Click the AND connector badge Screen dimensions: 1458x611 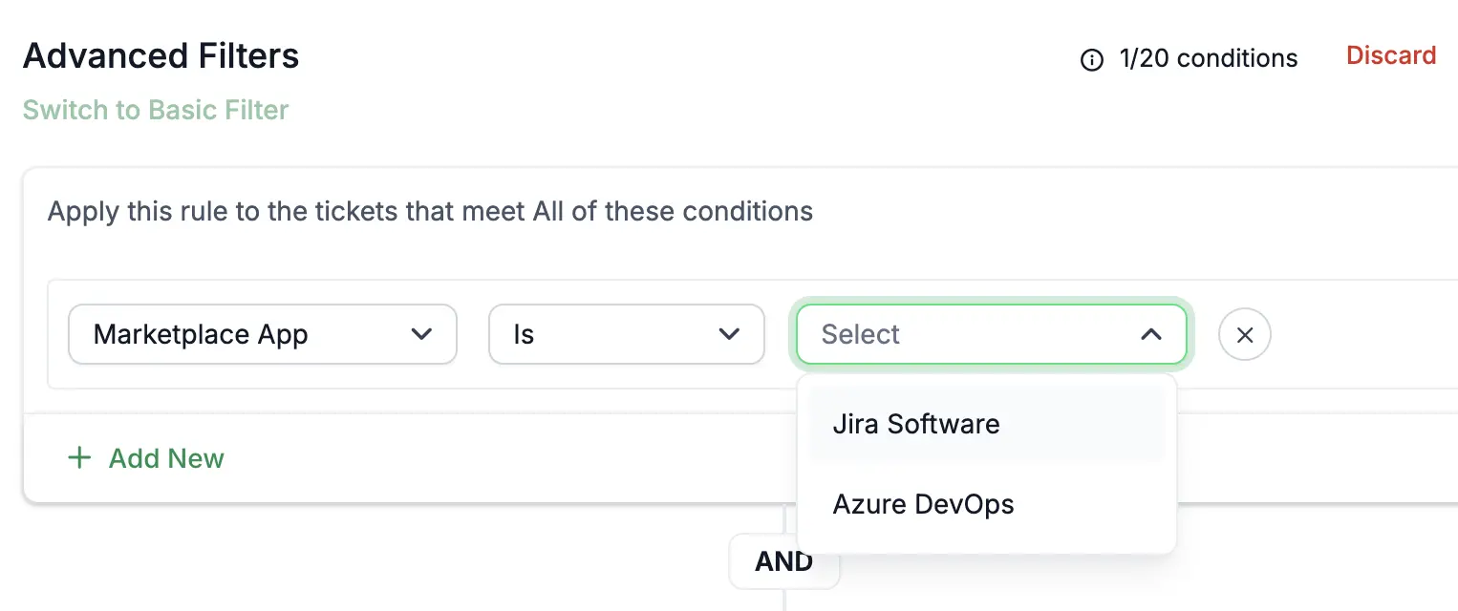tap(784, 561)
